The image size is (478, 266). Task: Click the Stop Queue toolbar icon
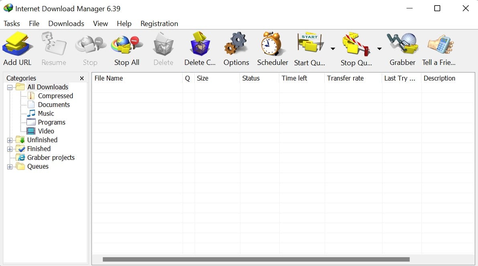coord(356,44)
